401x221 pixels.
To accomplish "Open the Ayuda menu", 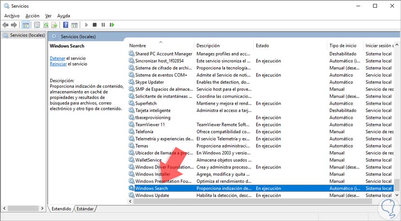I will 64,16.
